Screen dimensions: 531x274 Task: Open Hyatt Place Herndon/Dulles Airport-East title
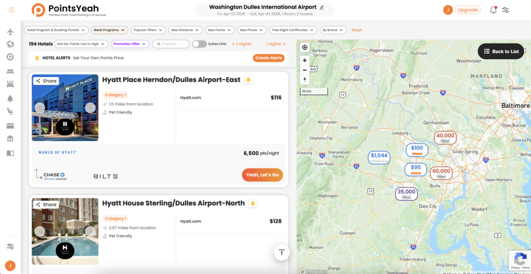coord(171,80)
